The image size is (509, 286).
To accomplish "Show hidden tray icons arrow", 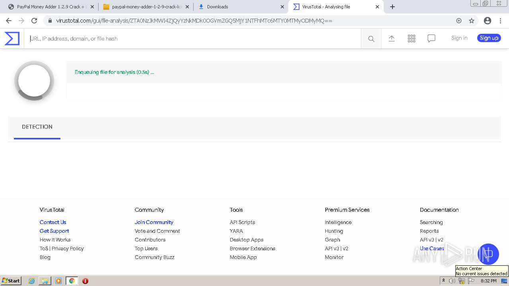I will pyautogui.click(x=443, y=281).
